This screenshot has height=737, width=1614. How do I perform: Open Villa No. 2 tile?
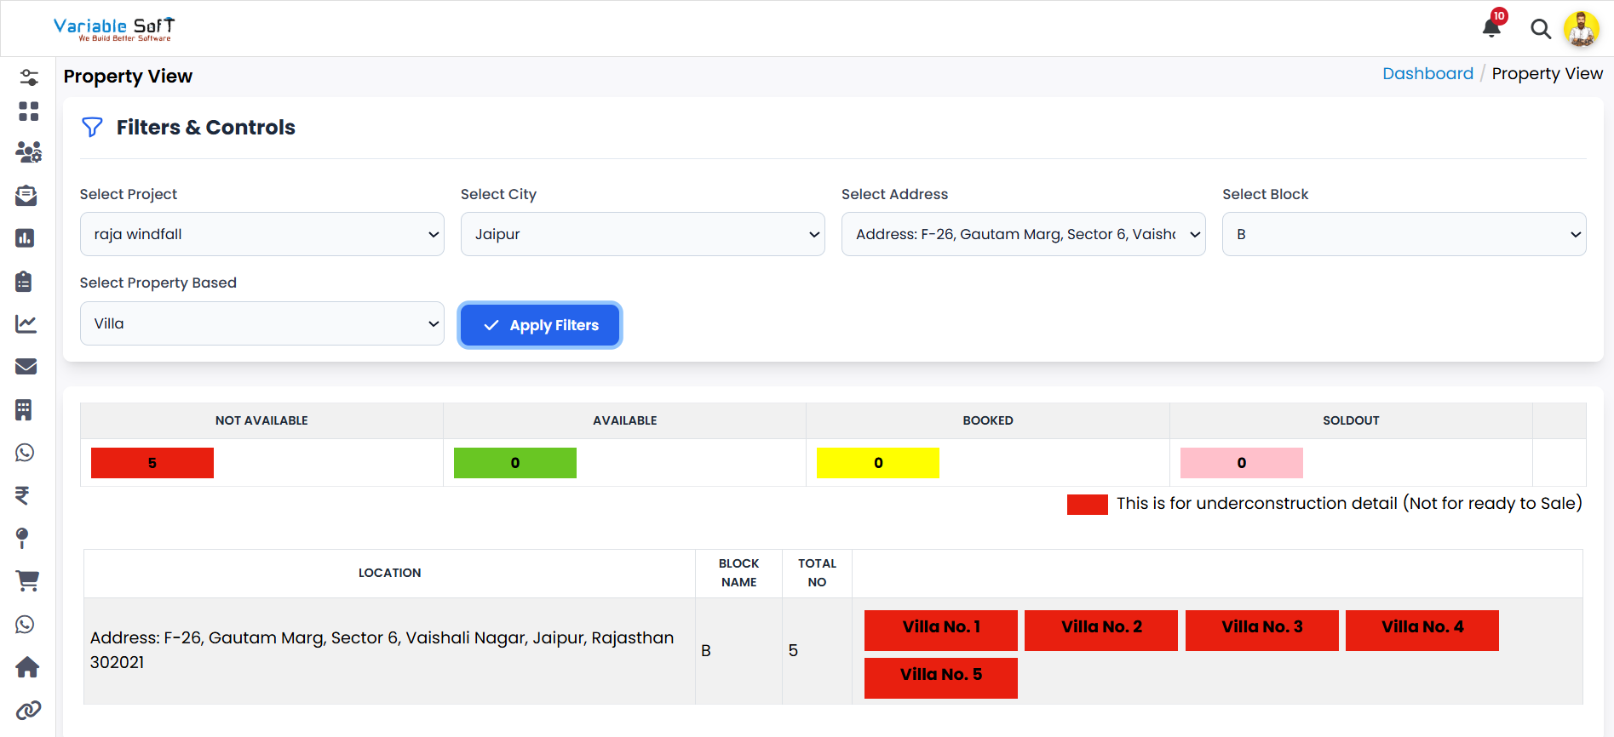pos(1101,631)
